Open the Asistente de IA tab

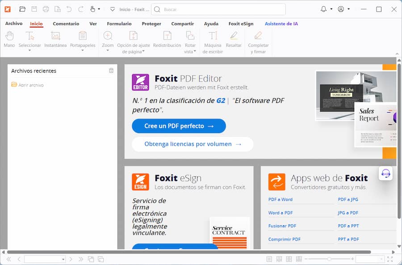tap(281, 24)
